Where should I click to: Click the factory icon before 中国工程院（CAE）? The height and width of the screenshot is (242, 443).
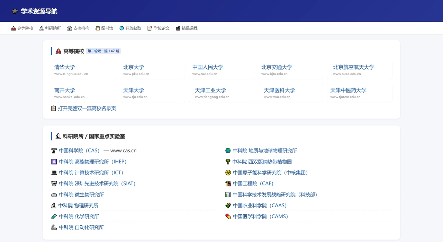tap(228, 183)
